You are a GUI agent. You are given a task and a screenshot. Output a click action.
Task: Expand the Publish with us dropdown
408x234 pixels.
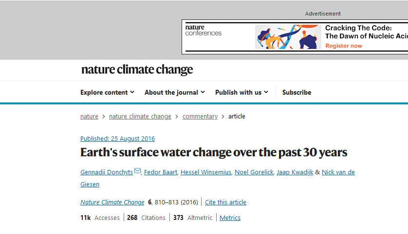tap(241, 92)
